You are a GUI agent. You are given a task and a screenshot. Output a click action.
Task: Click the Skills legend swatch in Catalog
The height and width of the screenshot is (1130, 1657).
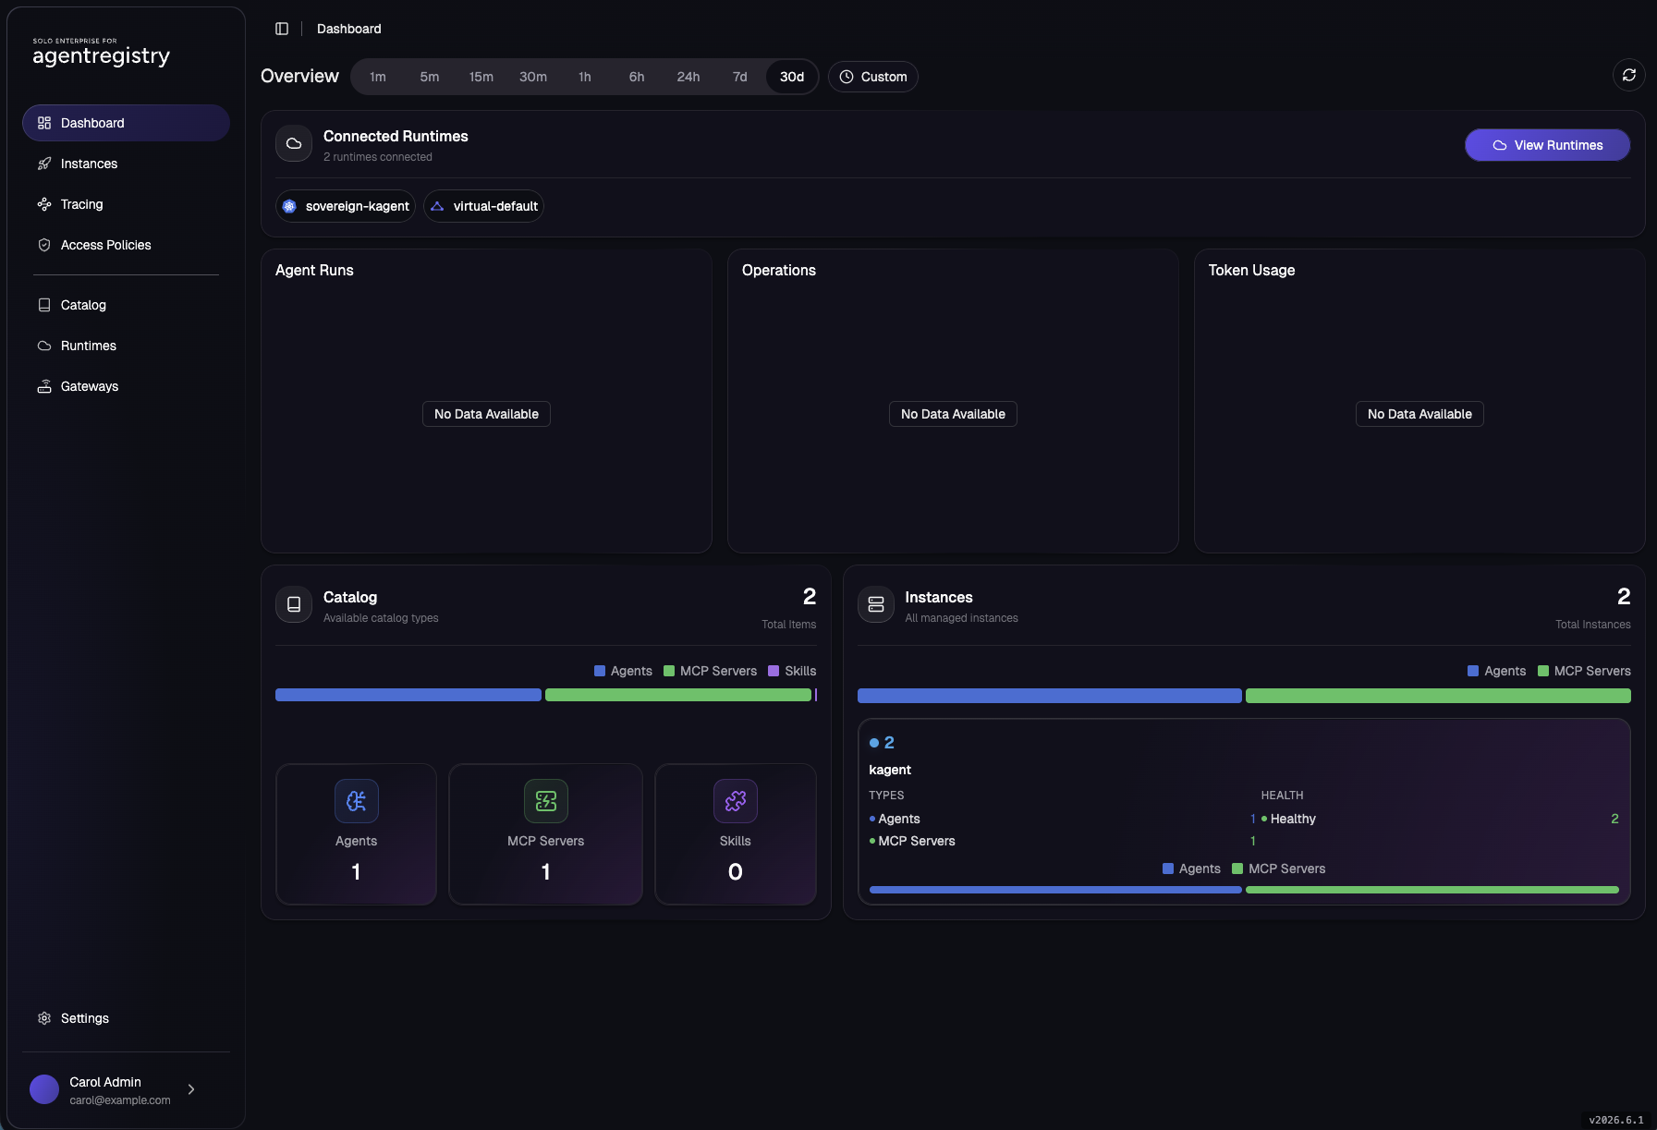[774, 671]
